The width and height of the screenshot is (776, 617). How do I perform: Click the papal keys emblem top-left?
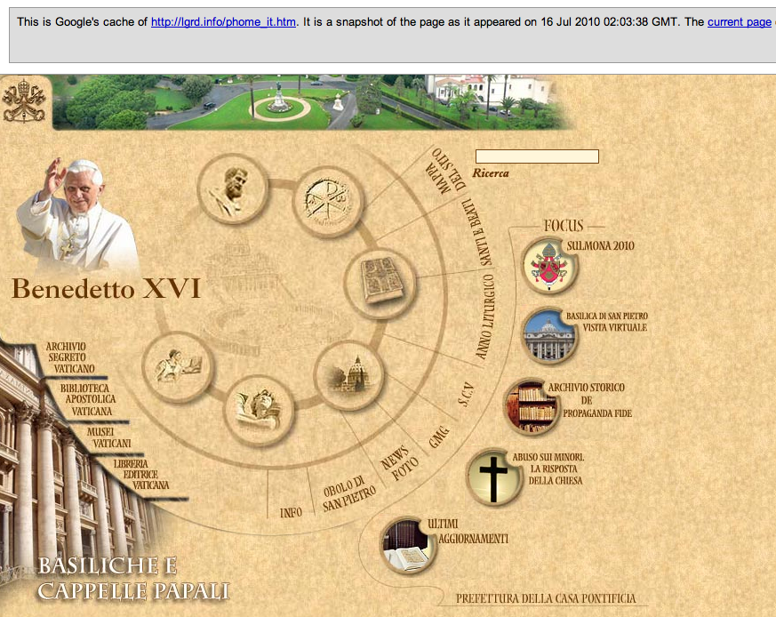[x=24, y=100]
